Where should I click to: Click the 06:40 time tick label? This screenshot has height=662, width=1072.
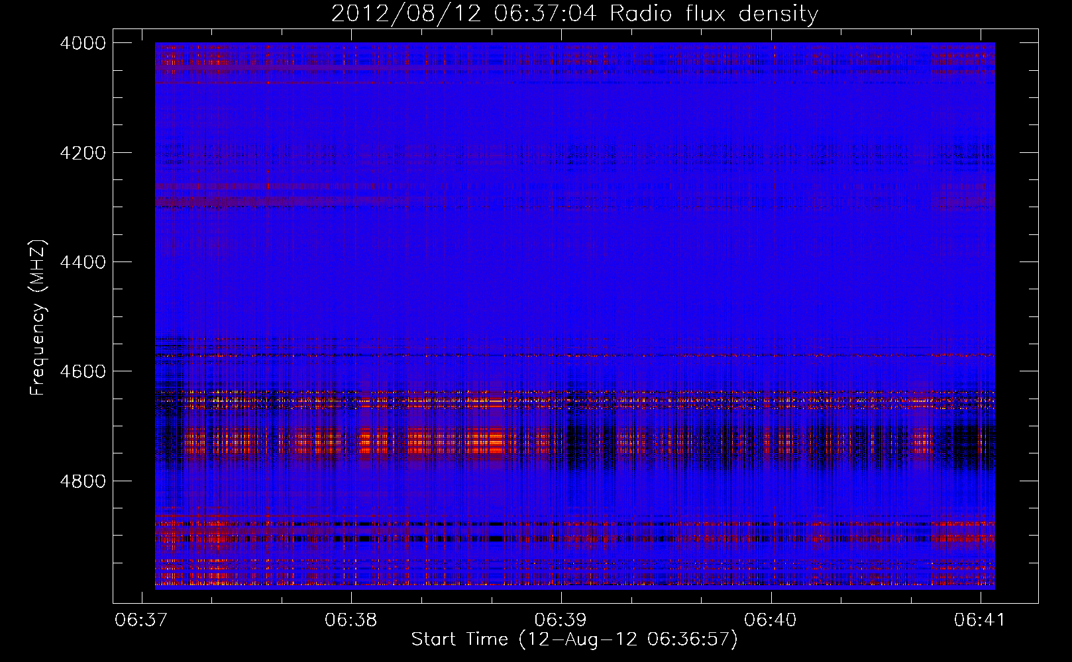click(x=771, y=620)
